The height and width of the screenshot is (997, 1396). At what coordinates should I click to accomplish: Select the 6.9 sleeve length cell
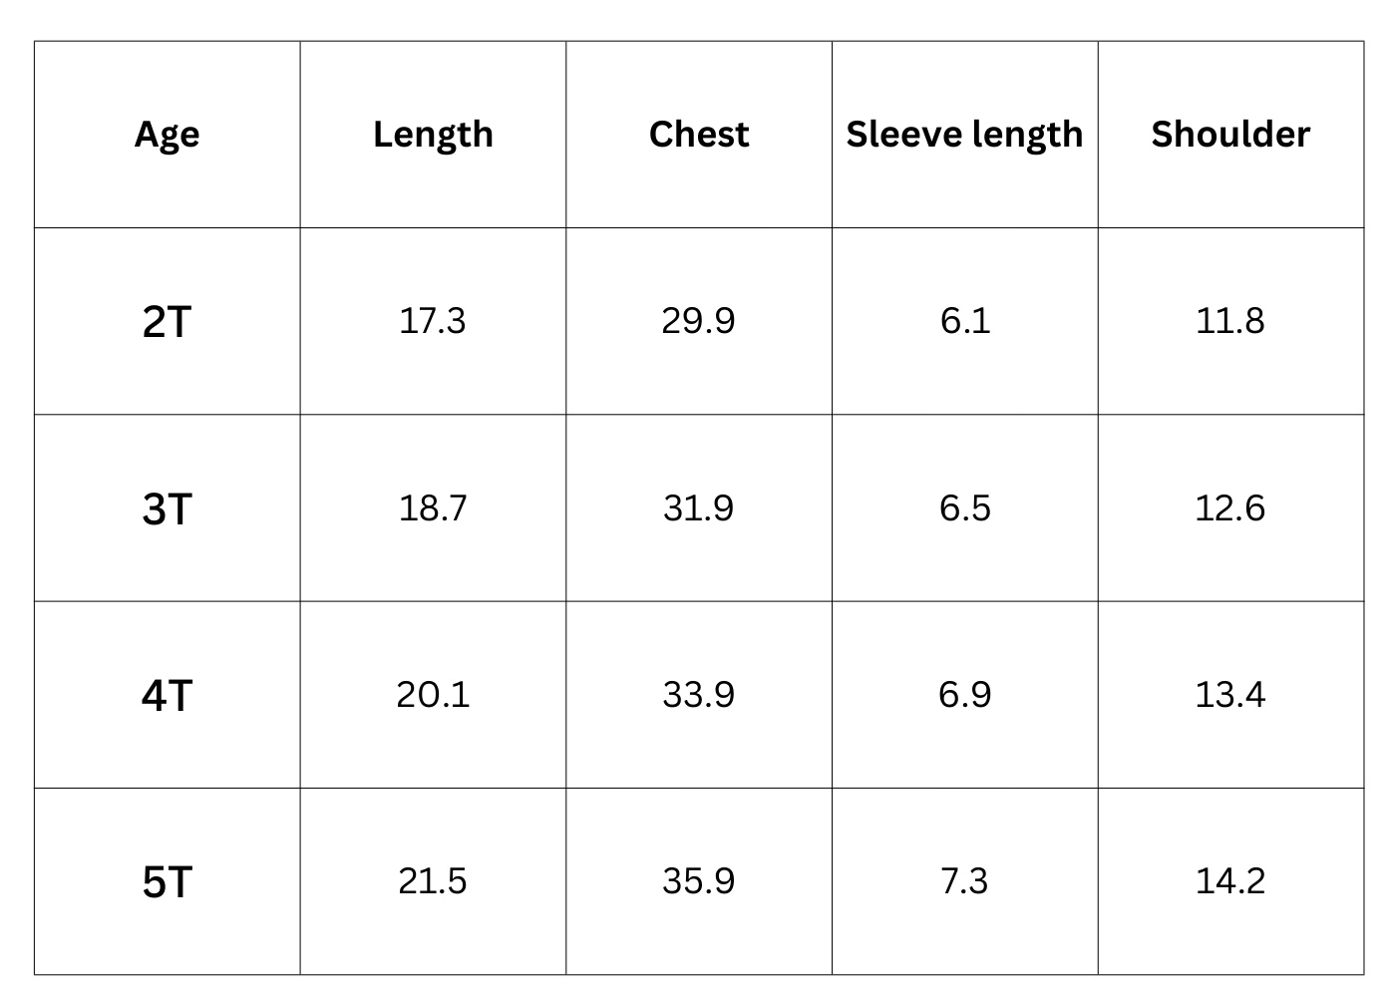[964, 694]
